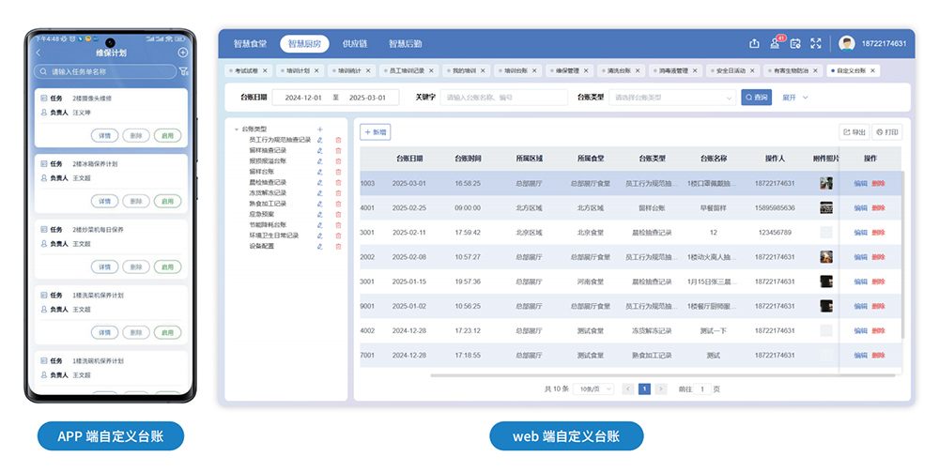
Task: Select page 1 in pagination
Action: 644,388
